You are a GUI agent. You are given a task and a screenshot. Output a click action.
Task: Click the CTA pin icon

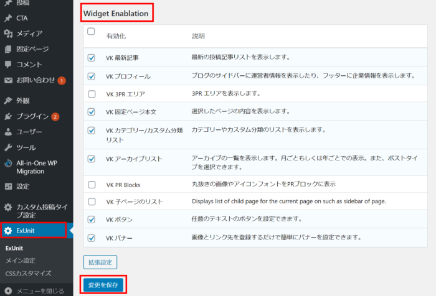click(x=8, y=18)
